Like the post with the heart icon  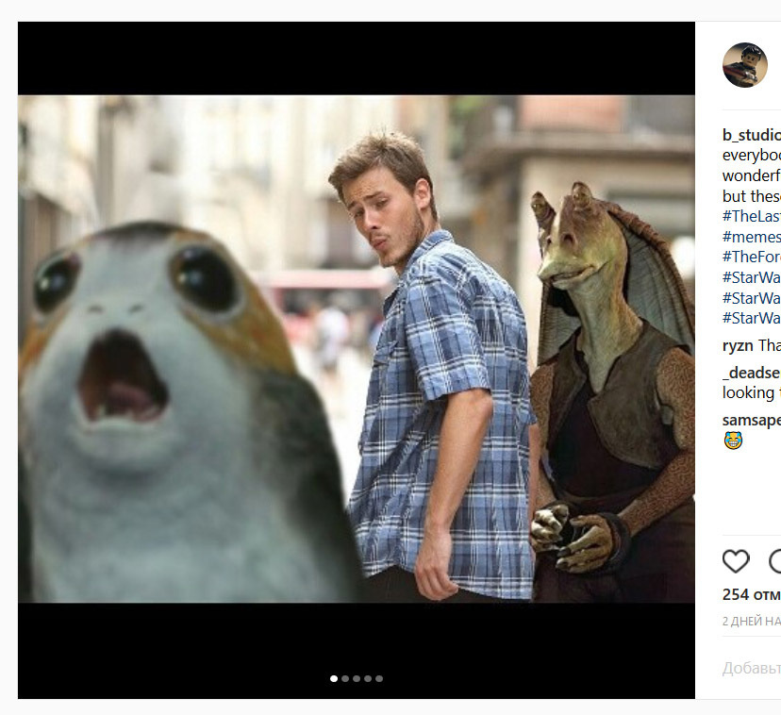pos(736,561)
